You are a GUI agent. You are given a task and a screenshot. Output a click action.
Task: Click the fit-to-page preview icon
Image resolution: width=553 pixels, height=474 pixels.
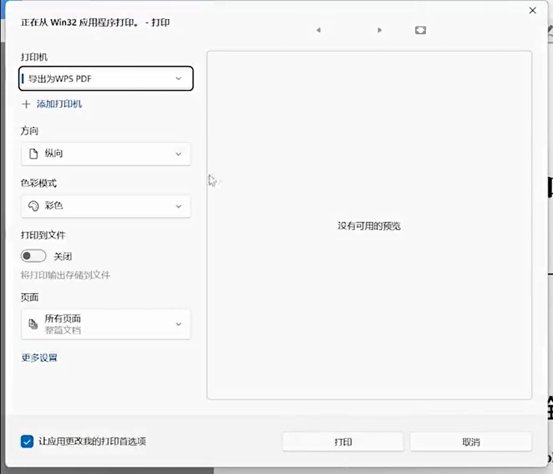tap(420, 30)
